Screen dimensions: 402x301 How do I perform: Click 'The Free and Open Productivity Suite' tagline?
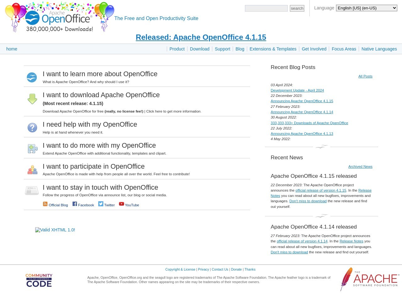click(156, 18)
